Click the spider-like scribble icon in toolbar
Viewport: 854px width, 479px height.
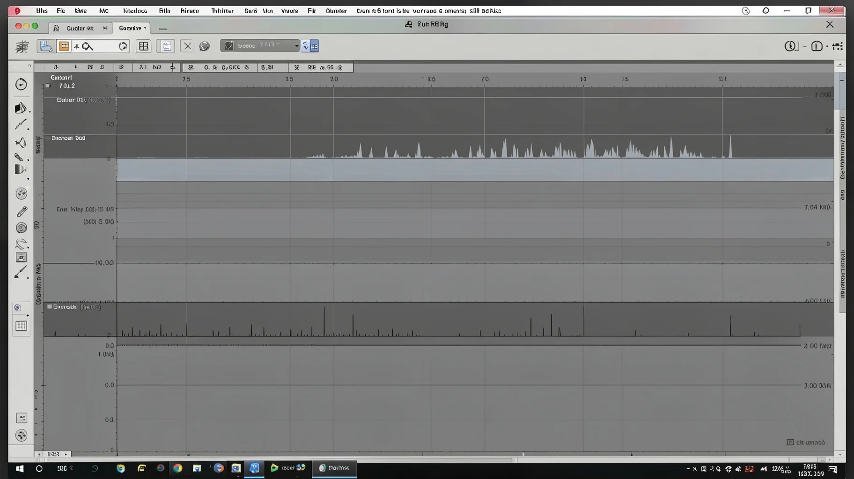pyautogui.click(x=22, y=46)
